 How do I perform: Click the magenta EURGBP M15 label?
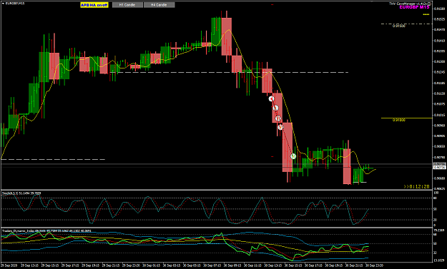click(414, 7)
